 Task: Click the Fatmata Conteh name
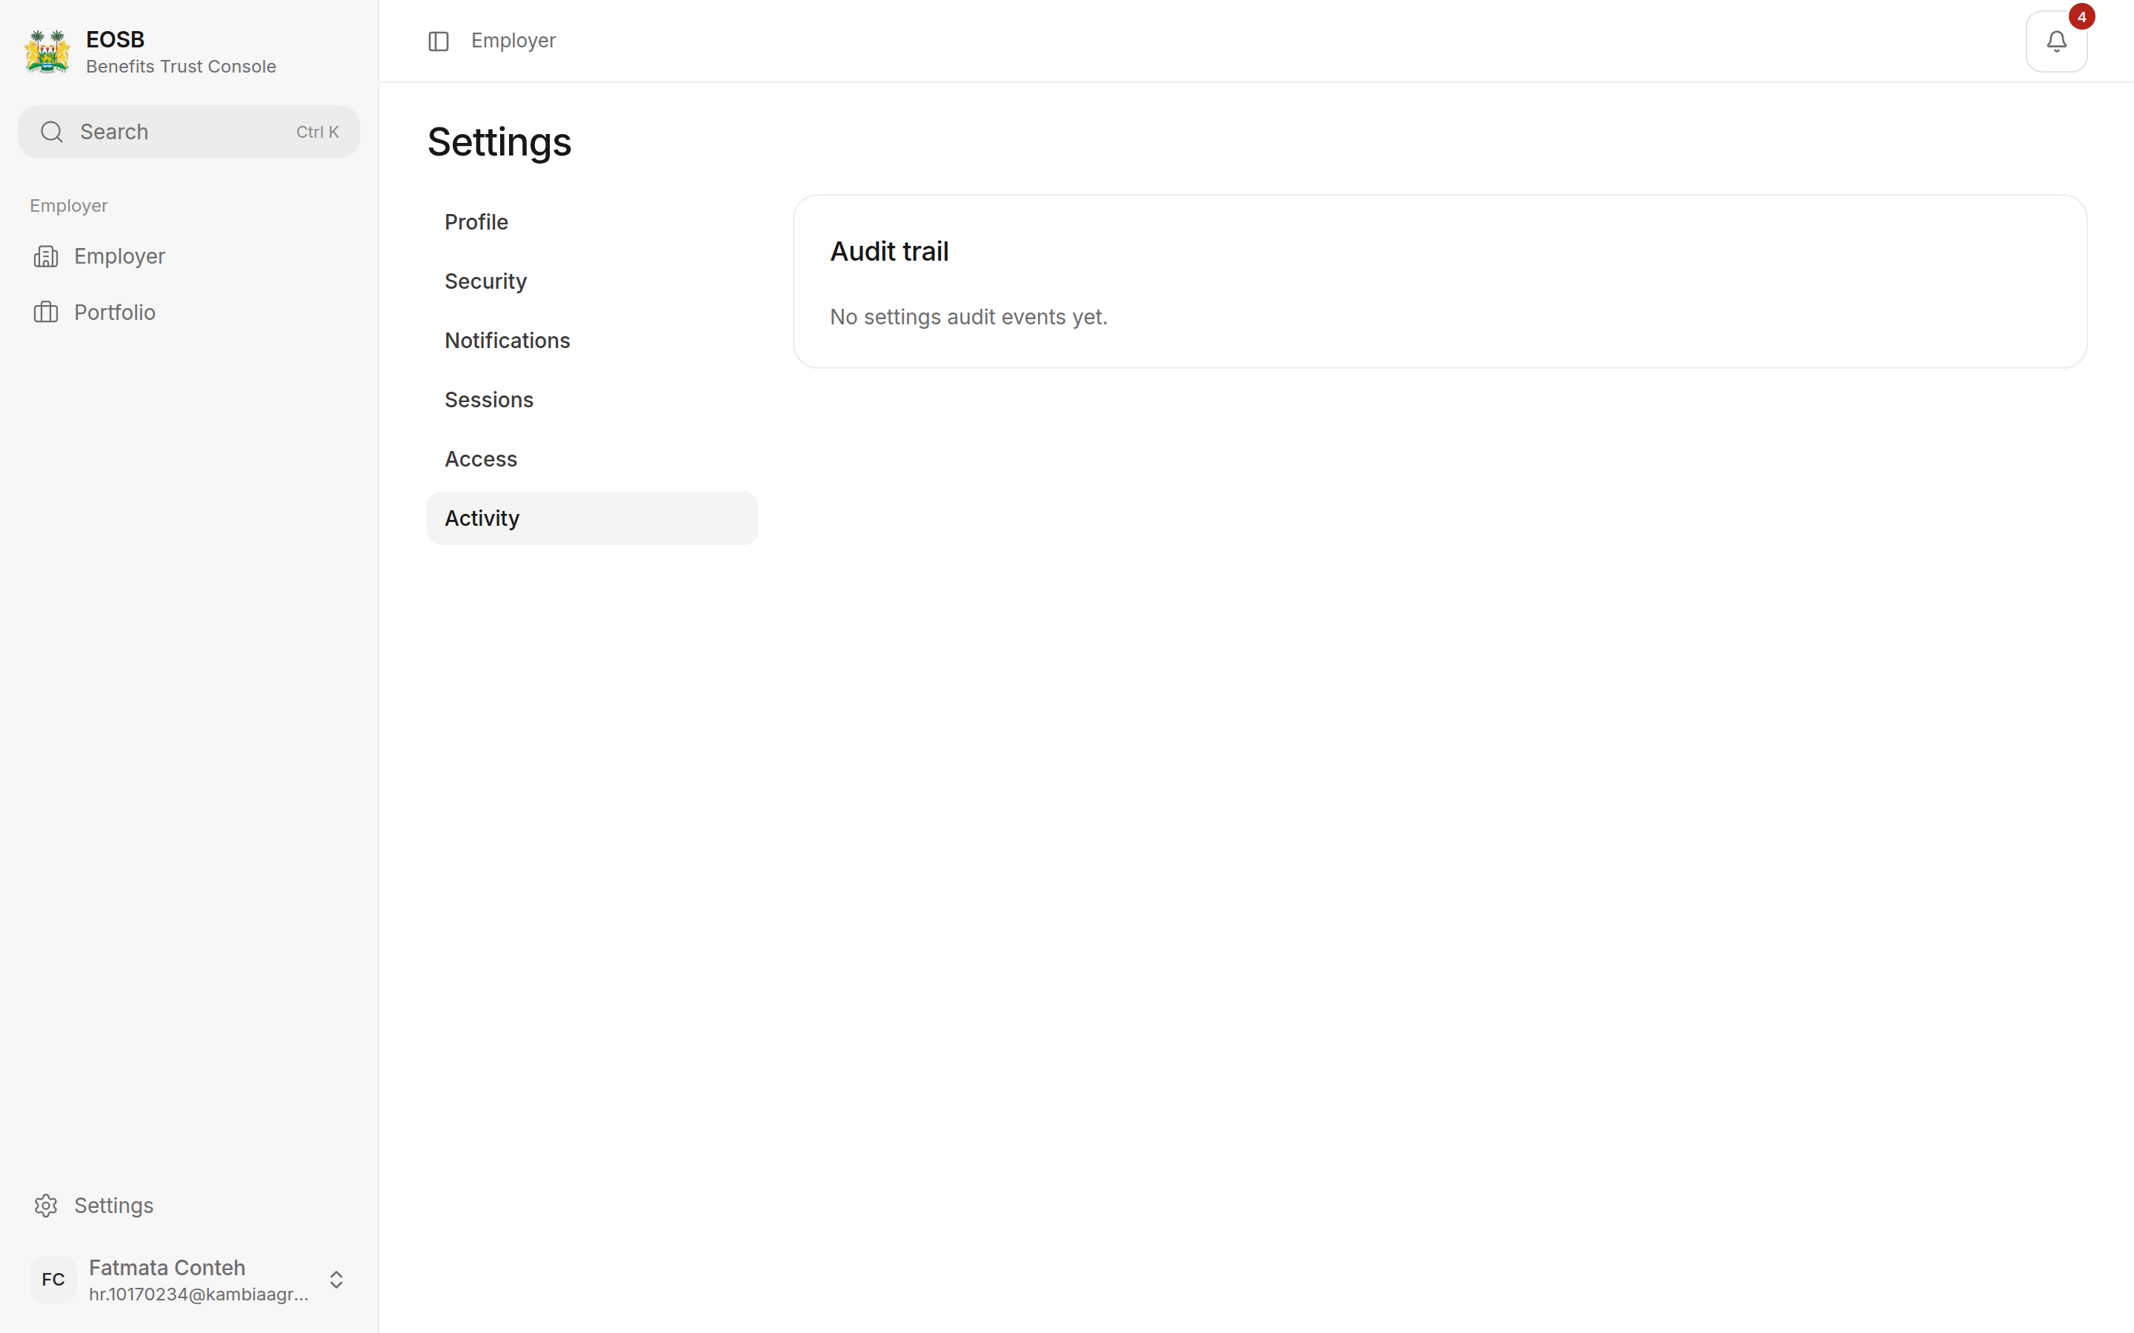[x=167, y=1267]
